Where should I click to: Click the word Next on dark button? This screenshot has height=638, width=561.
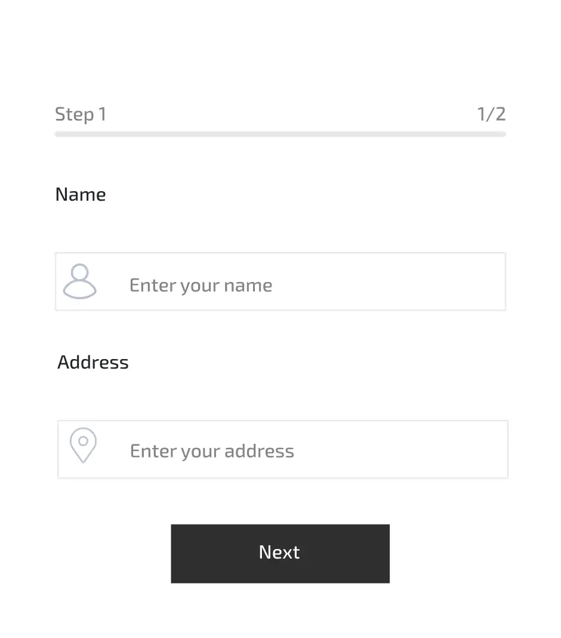pyautogui.click(x=279, y=552)
